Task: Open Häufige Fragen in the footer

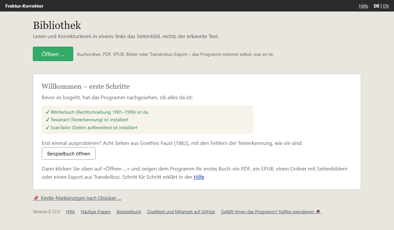Action: 96,212
